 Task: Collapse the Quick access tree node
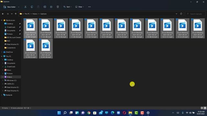2,20
